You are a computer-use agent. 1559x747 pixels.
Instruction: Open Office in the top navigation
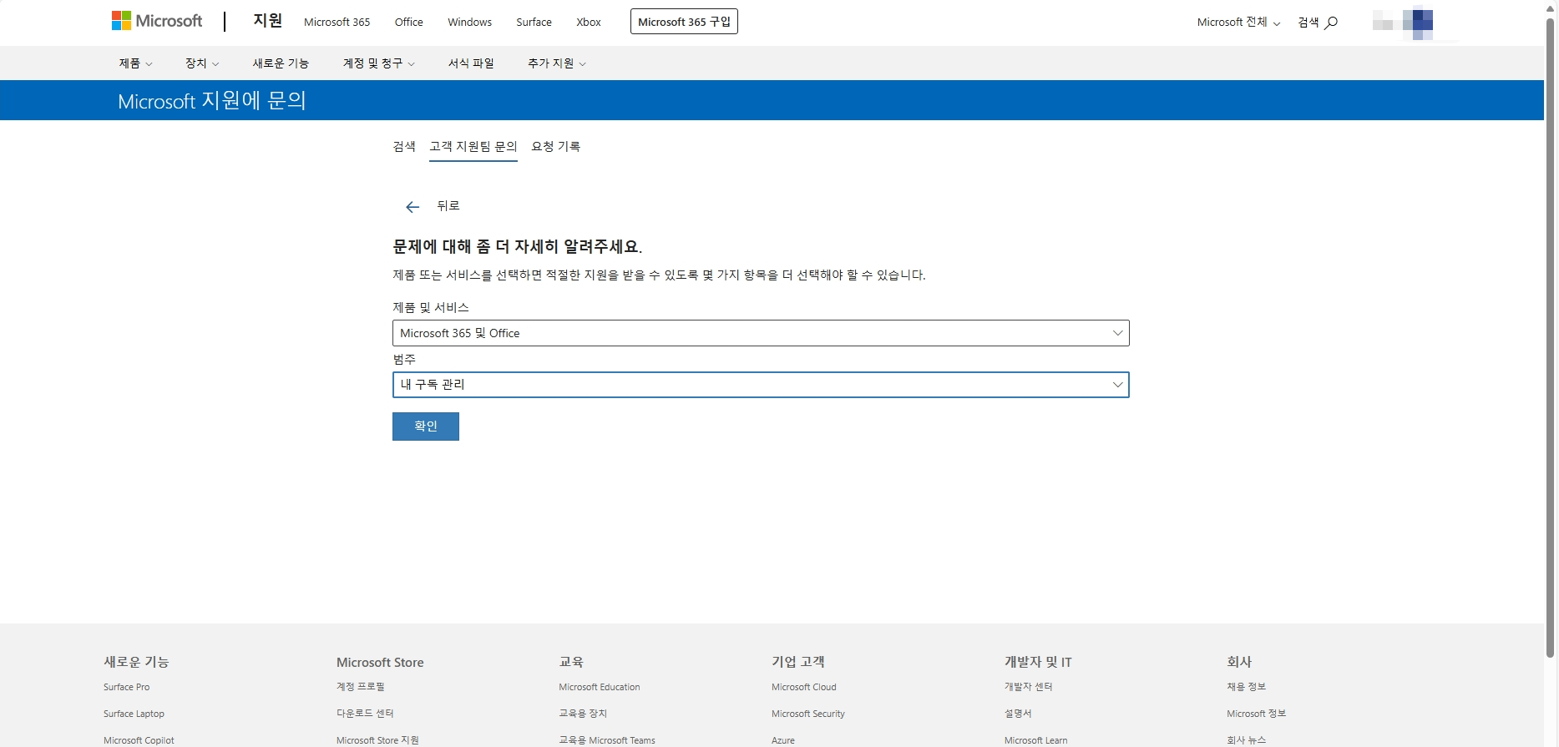[409, 23]
